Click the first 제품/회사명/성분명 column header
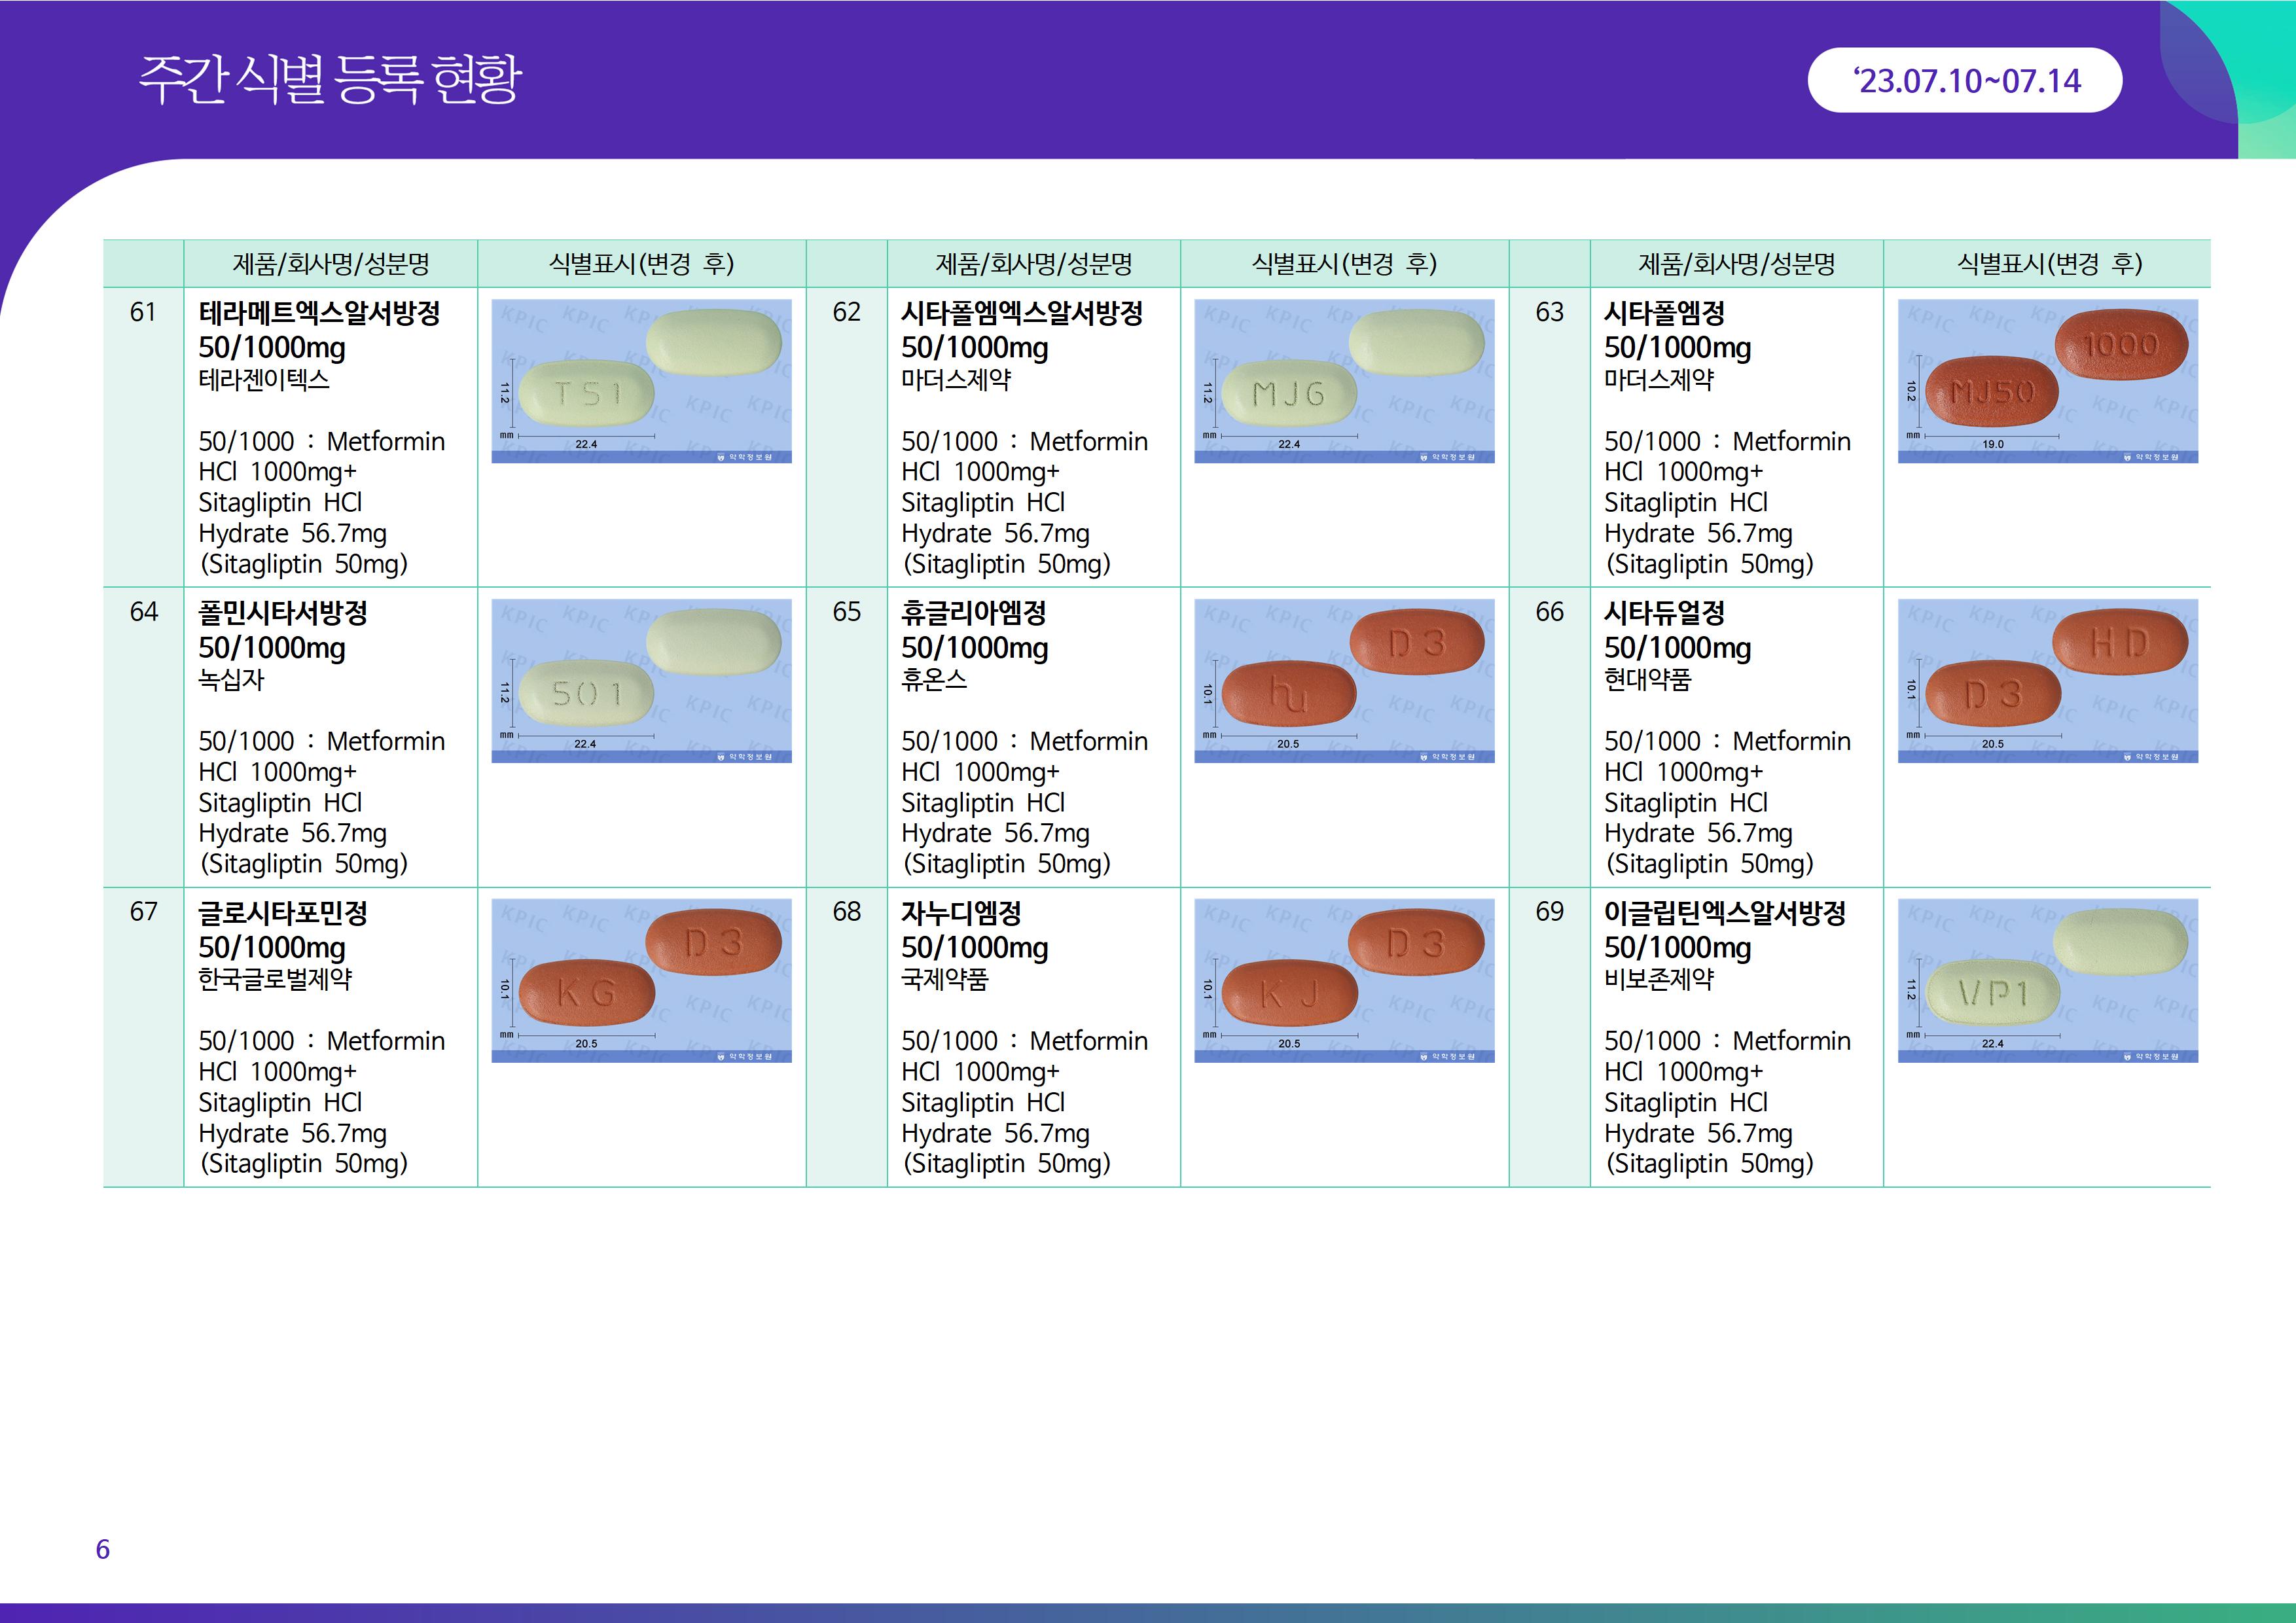This screenshot has width=2296, height=1623. [x=330, y=264]
